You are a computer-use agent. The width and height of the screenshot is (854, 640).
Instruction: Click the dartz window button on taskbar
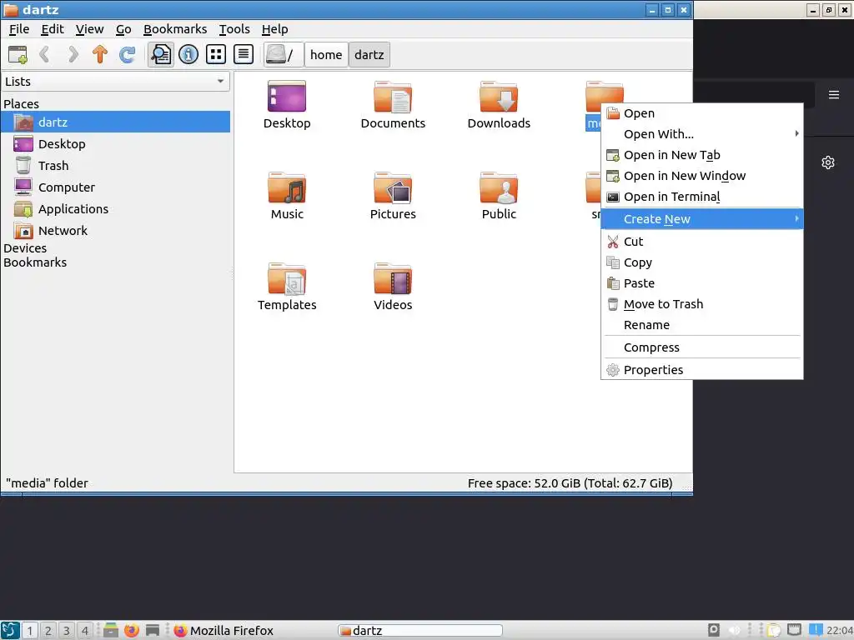(x=419, y=631)
